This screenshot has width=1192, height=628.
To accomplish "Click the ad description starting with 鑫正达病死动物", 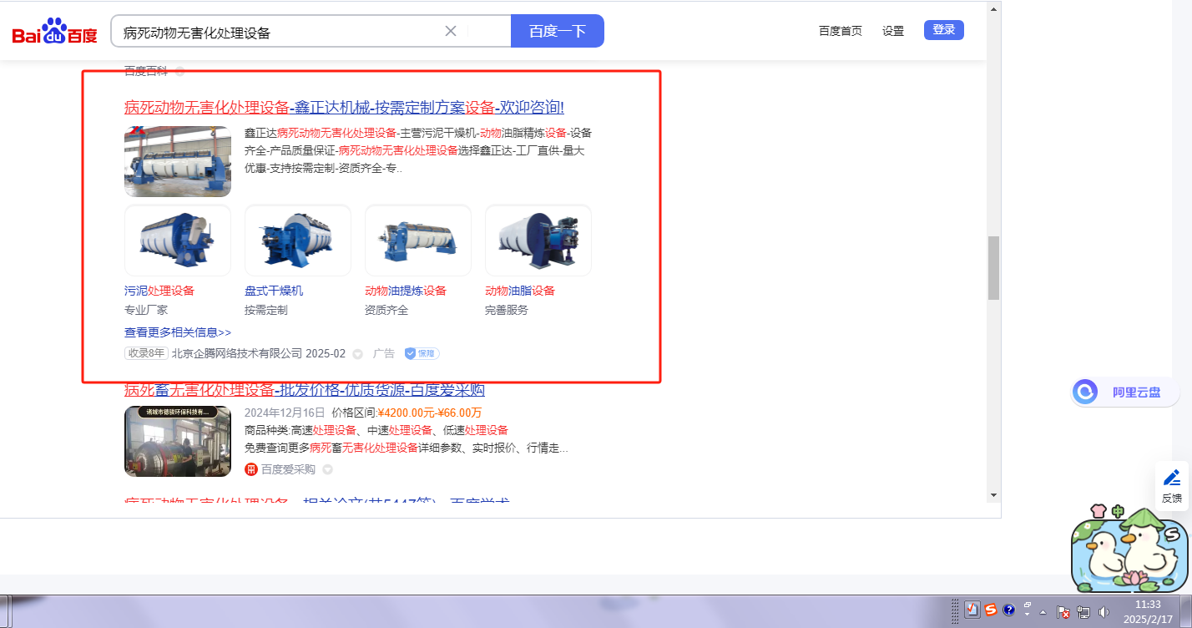I will coord(418,150).
